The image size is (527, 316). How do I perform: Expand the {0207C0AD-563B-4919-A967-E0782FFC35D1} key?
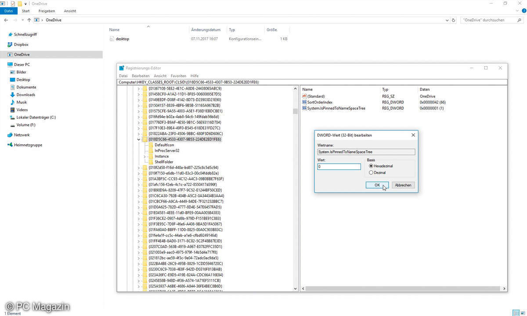139,247
